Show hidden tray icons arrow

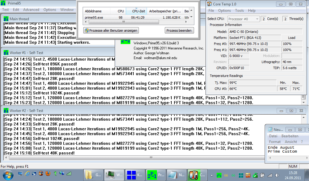[212, 175]
